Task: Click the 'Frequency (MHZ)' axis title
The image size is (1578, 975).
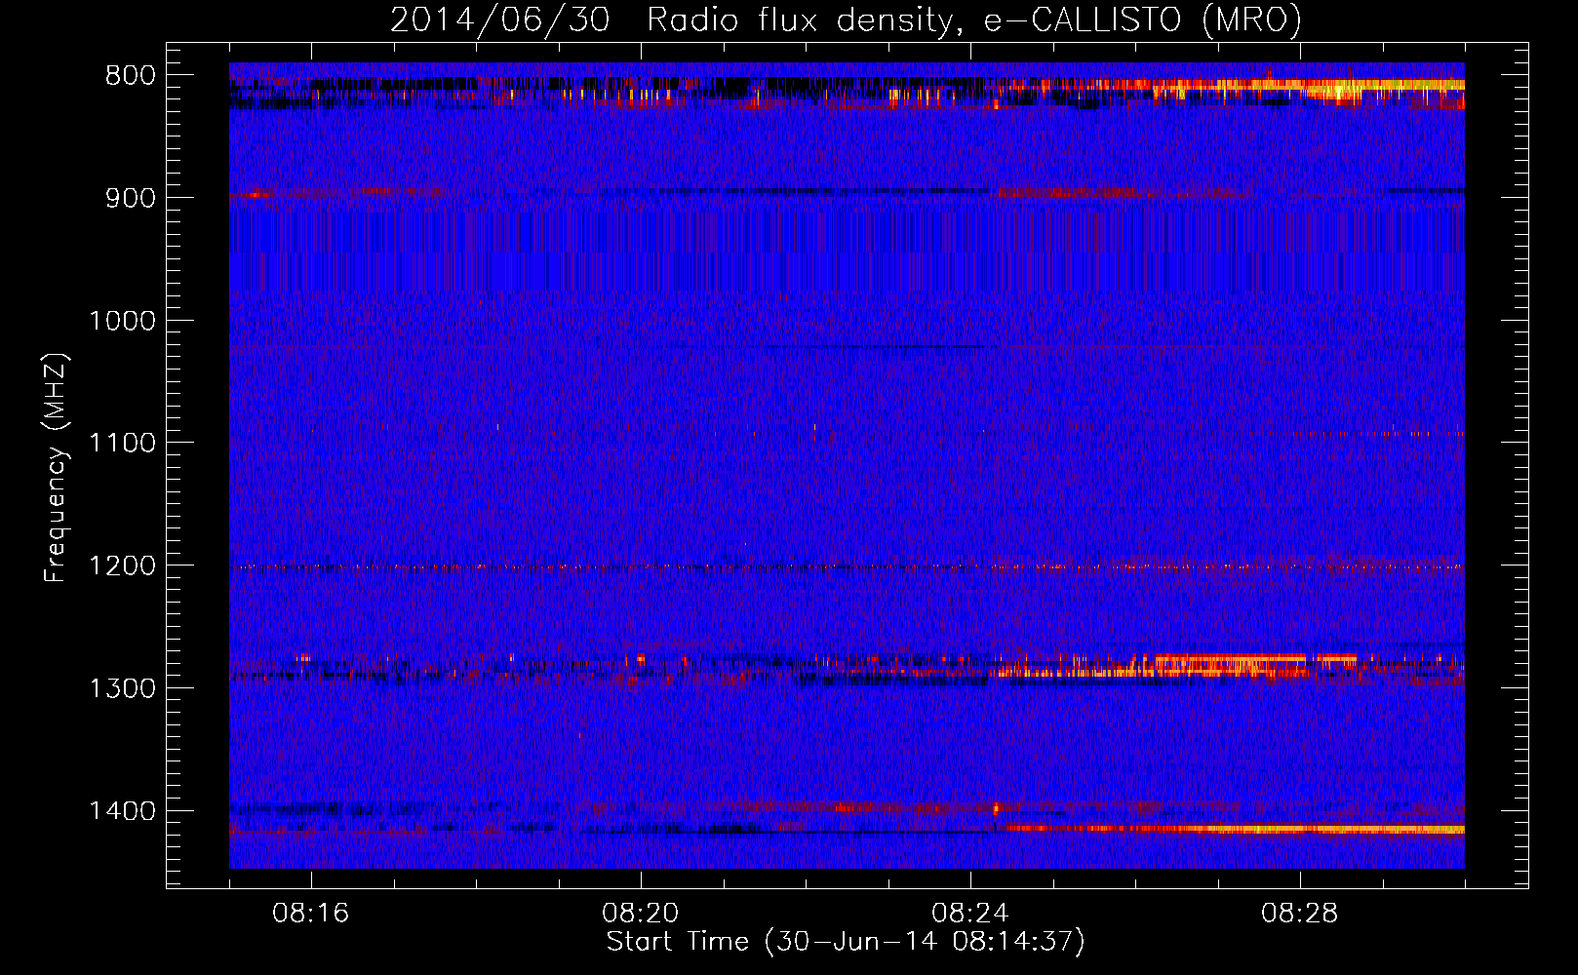Action: tap(57, 468)
